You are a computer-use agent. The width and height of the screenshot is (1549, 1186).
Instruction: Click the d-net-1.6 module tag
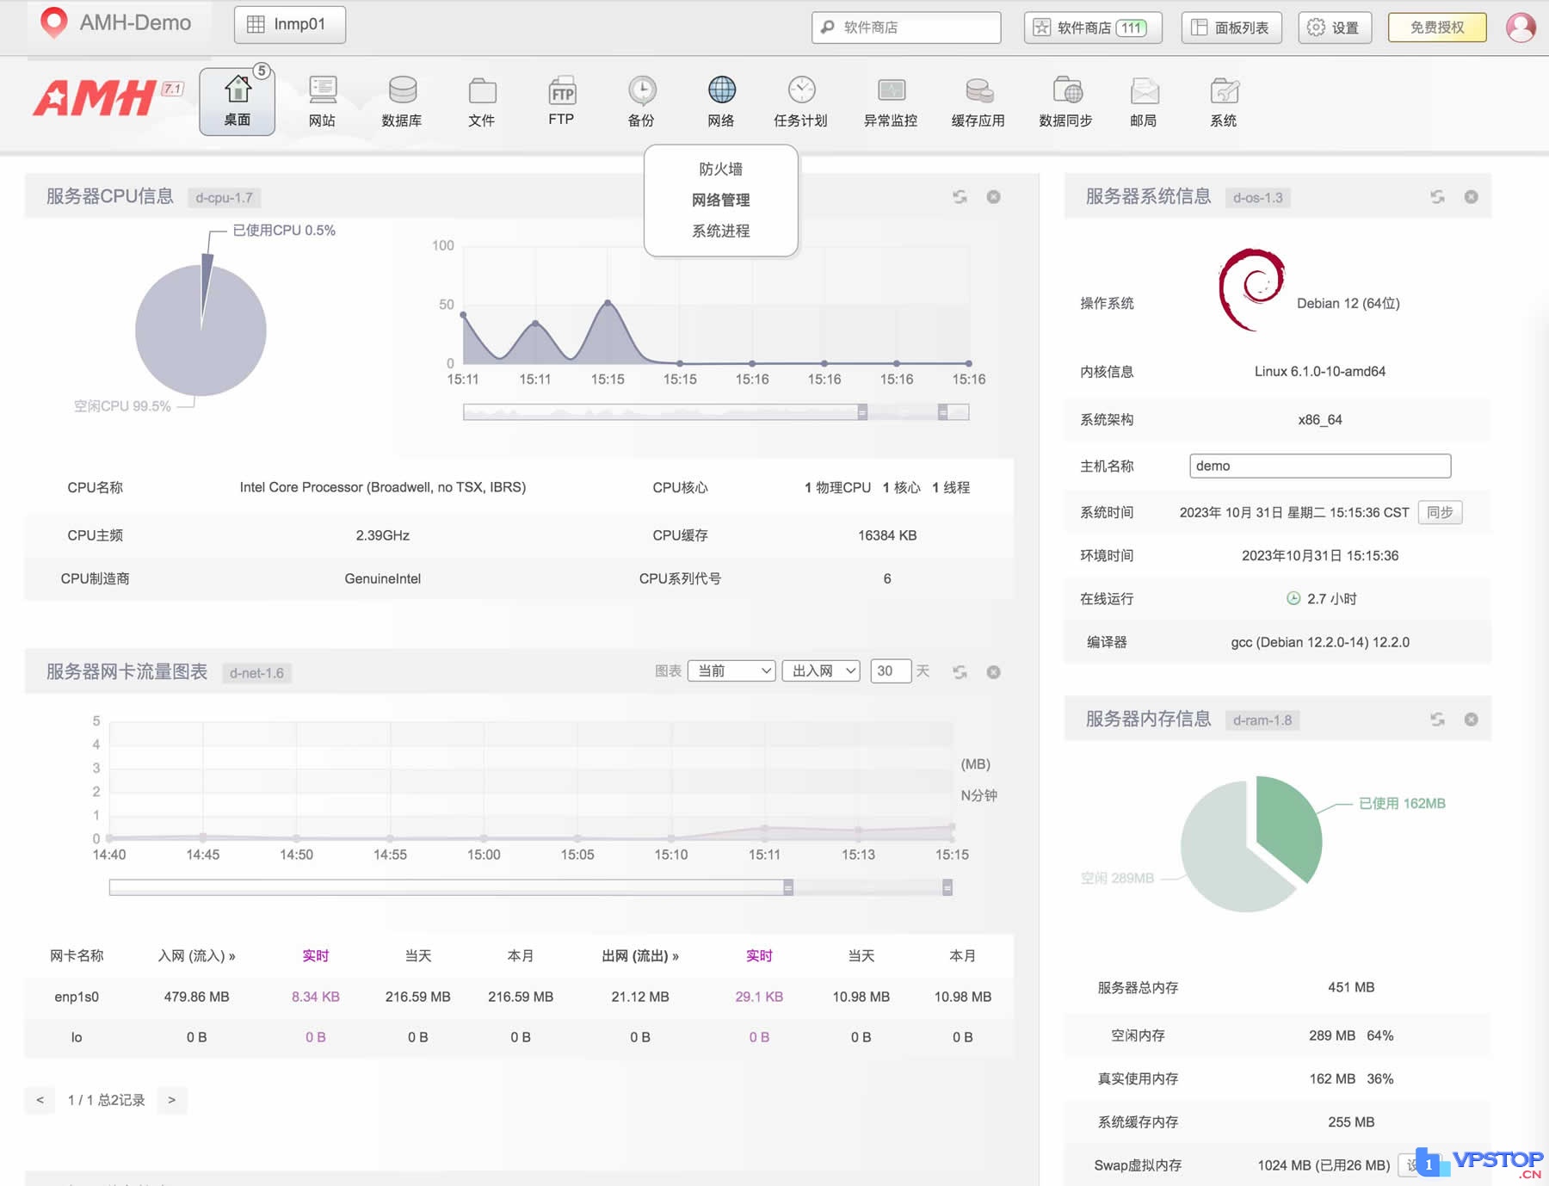coord(256,673)
